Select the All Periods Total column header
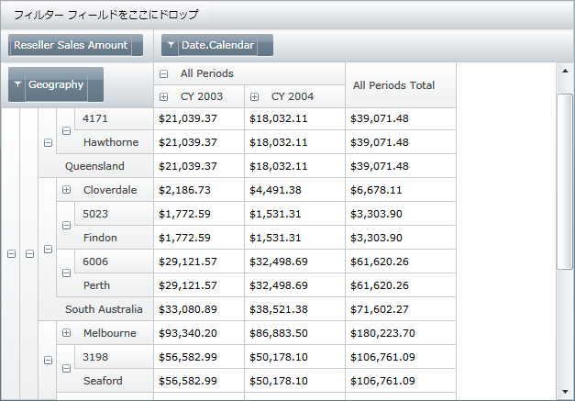This screenshot has height=401, width=575. [393, 85]
